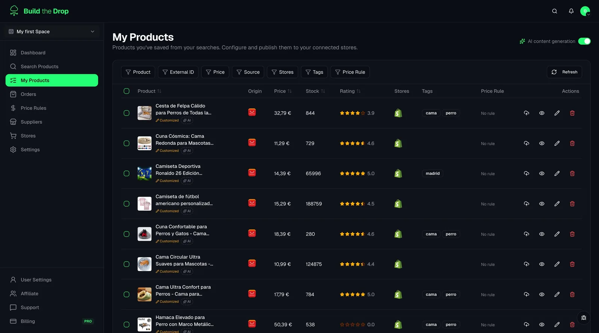Image resolution: width=599 pixels, height=333 pixels.
Task: Click the Refresh button
Action: click(565, 72)
